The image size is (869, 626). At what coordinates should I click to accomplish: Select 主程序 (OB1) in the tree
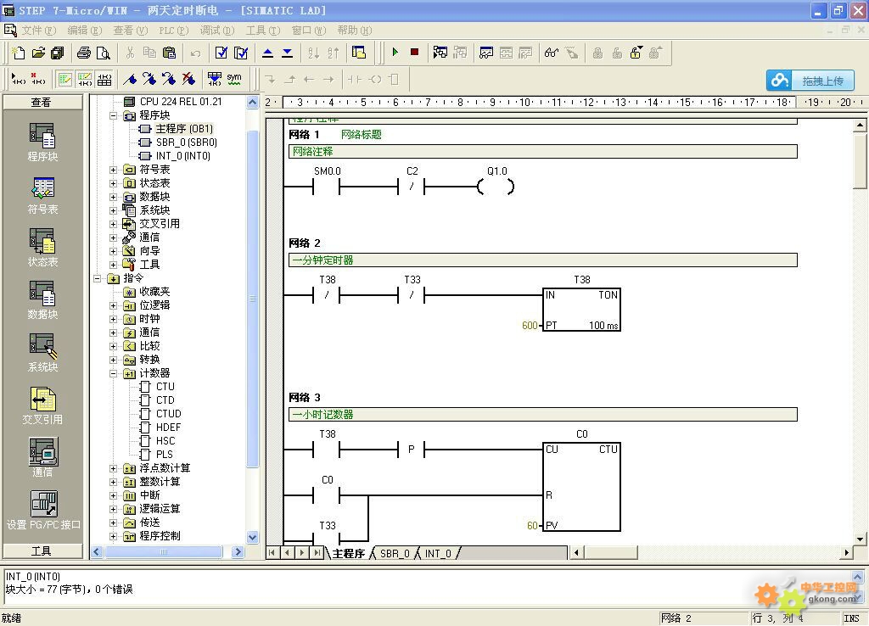point(184,129)
